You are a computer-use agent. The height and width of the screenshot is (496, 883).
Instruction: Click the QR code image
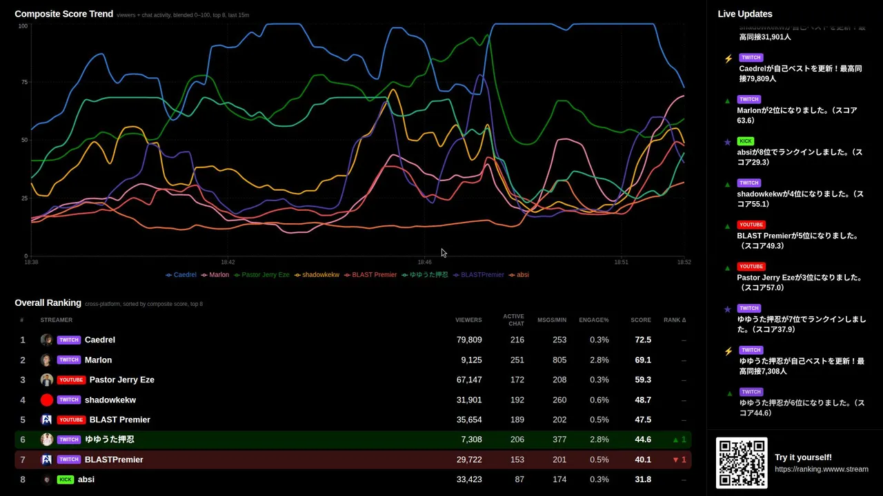pos(742,463)
